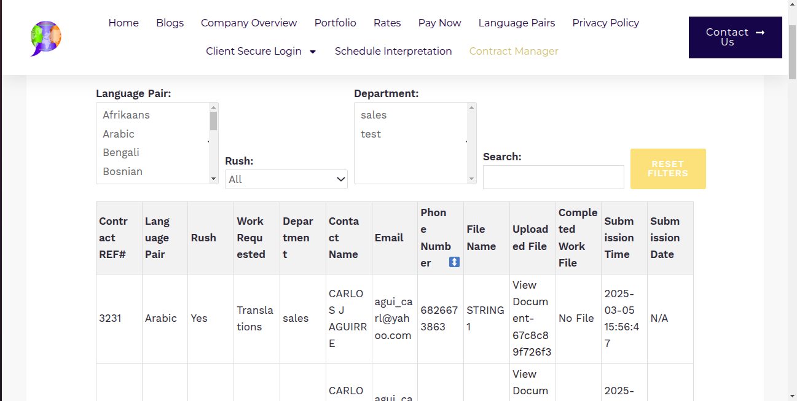
Task: Go to Schedule Interpretation
Action: point(393,51)
